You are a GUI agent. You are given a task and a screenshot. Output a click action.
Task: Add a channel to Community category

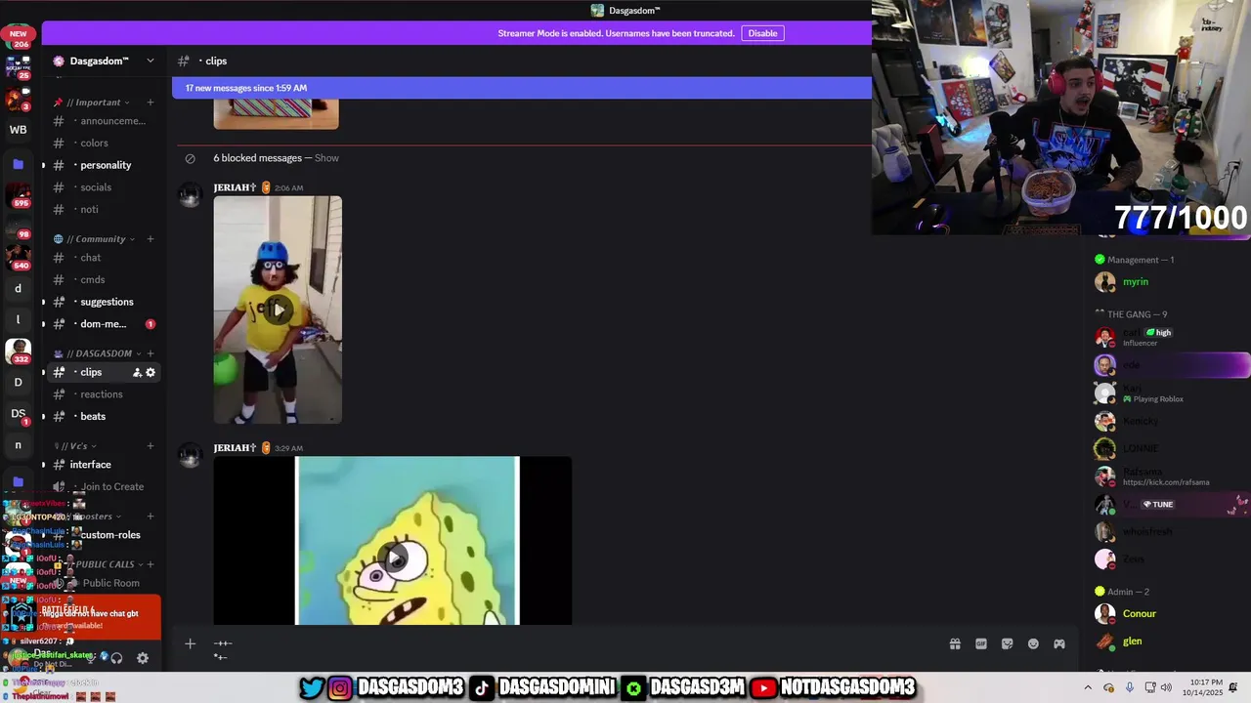[151, 239]
